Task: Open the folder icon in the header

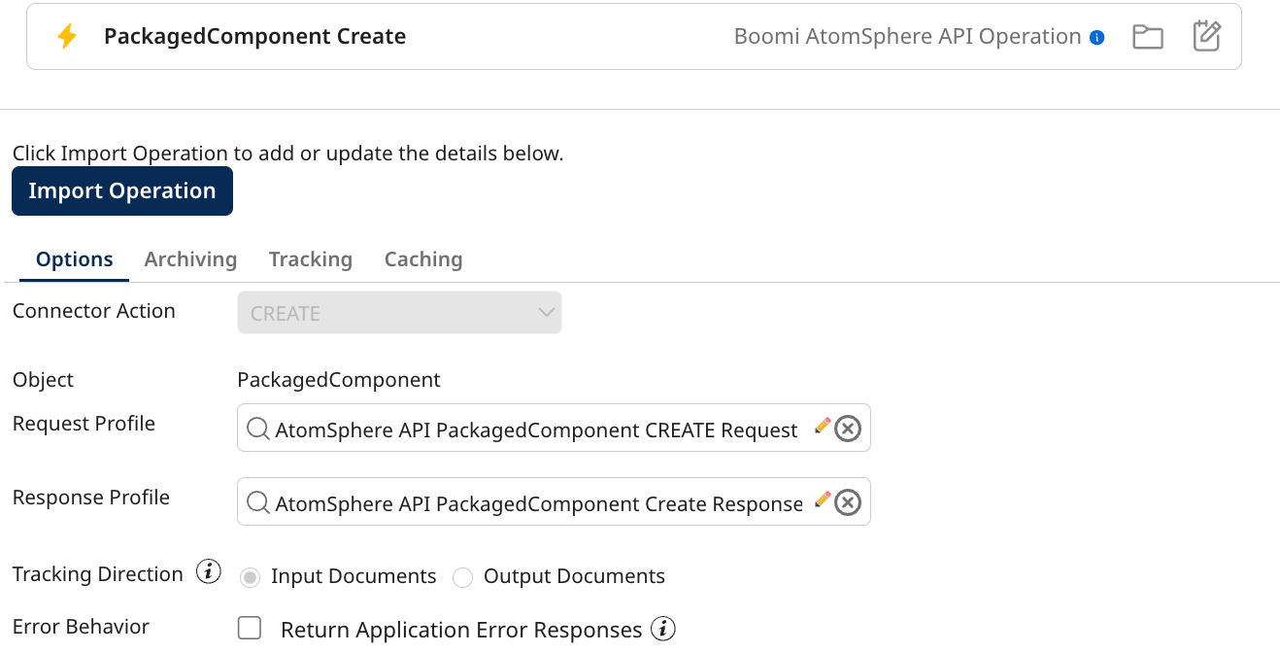Action: (1147, 36)
